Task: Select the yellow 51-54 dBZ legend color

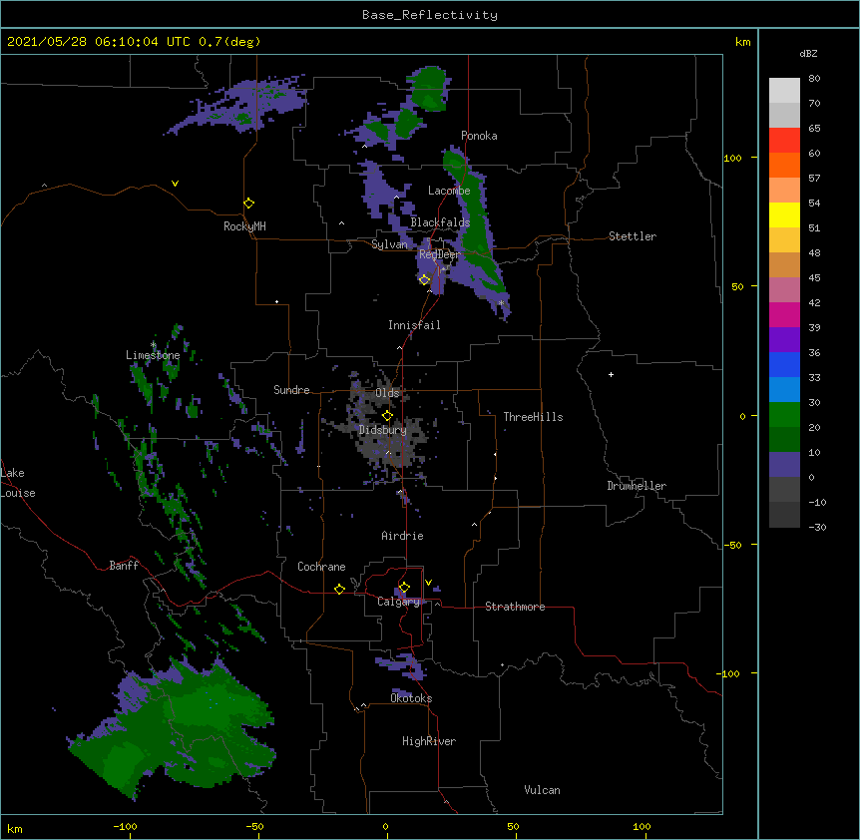Action: click(x=784, y=214)
